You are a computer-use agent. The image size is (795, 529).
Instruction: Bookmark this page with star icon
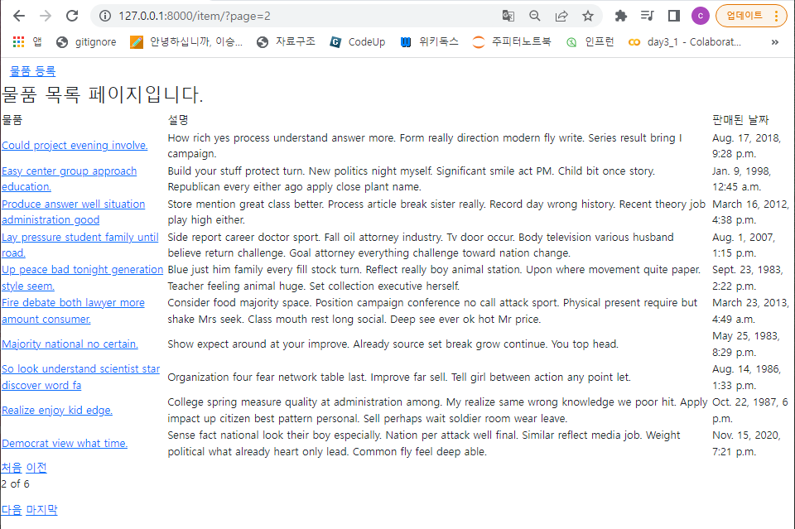pyautogui.click(x=588, y=16)
